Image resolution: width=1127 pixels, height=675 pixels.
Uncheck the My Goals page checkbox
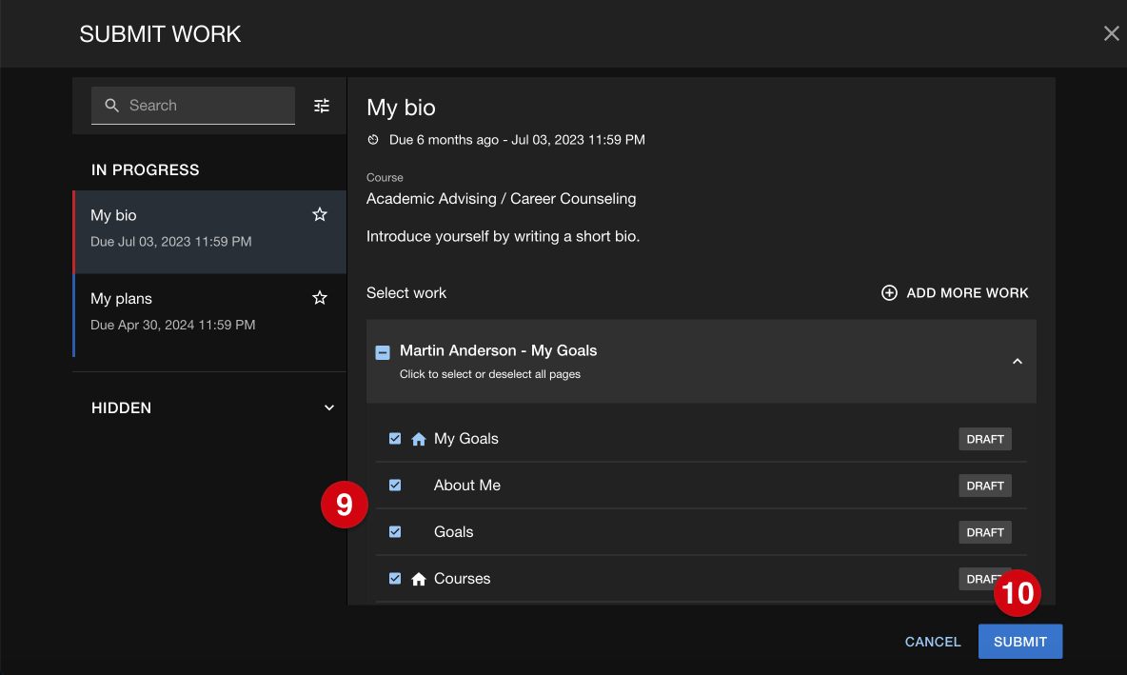click(395, 439)
